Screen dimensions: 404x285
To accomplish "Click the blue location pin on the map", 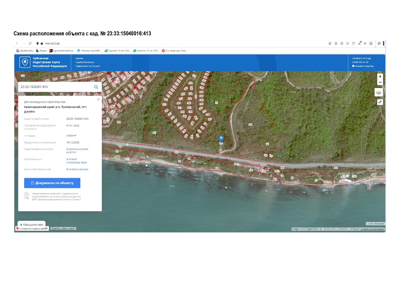I will [221, 139].
